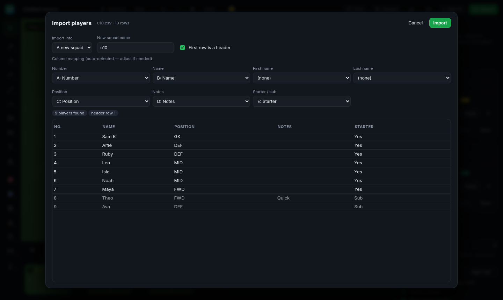Image resolution: width=503 pixels, height=300 pixels.
Task: Open the Position column mapping dropdown
Action: pyautogui.click(x=101, y=102)
